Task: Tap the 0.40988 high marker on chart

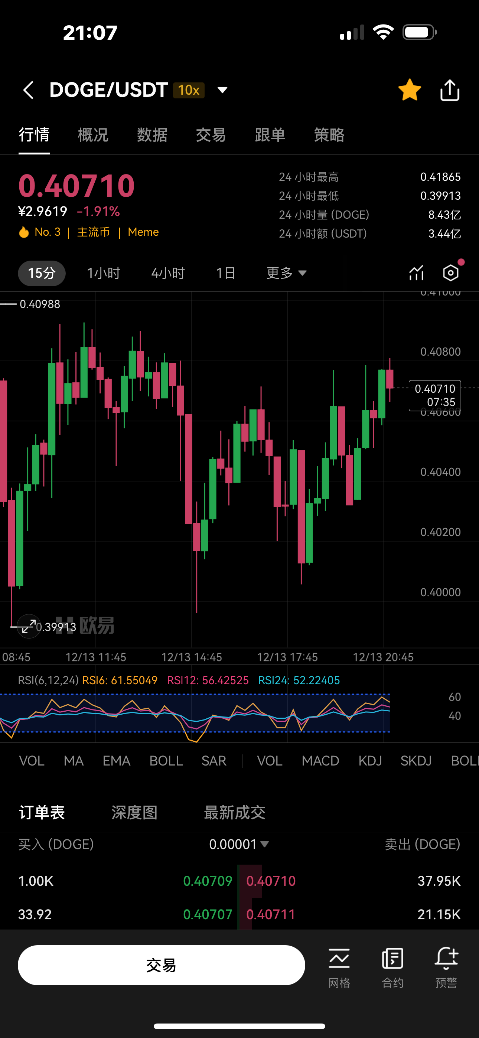Action: pos(40,304)
